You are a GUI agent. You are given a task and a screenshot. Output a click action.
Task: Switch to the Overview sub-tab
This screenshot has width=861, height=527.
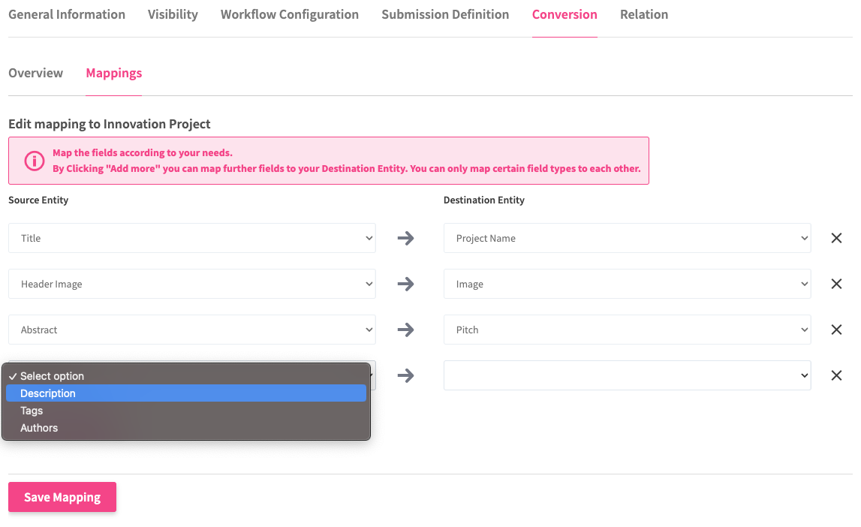click(35, 73)
